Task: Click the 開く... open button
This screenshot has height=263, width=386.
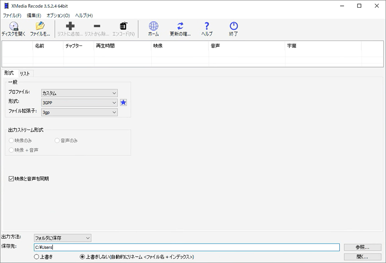Action: coord(362,257)
